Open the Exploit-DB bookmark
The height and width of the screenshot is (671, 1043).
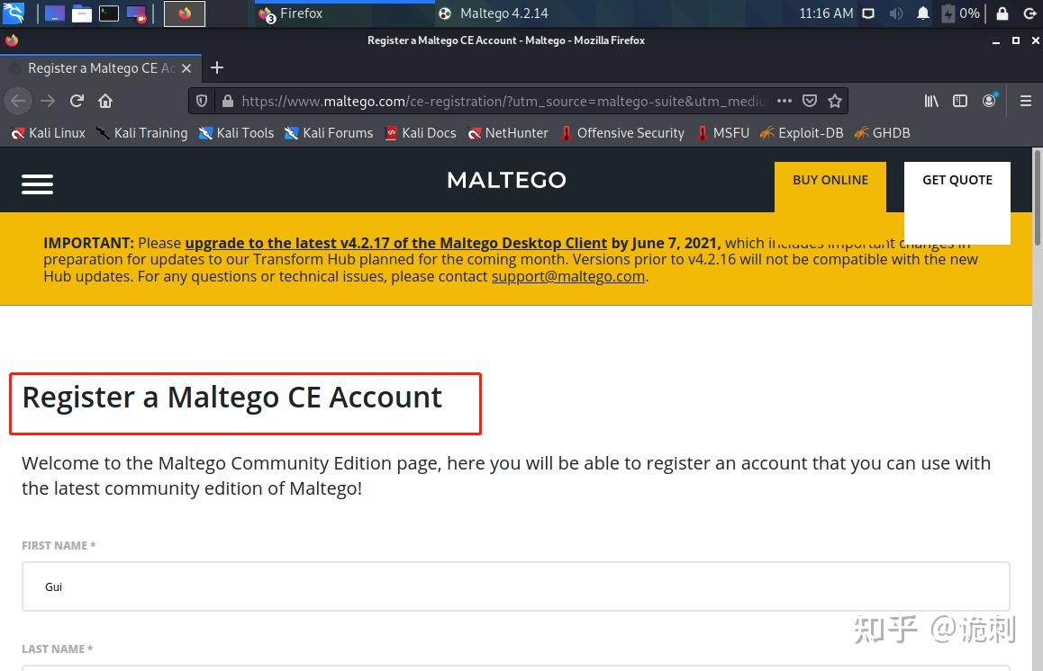click(x=801, y=132)
